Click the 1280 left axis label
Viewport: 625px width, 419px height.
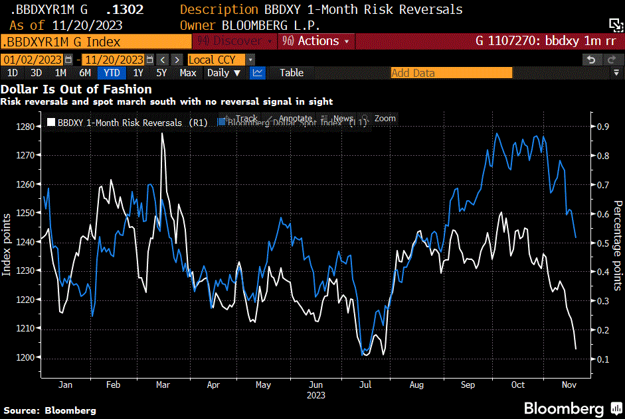(25, 127)
